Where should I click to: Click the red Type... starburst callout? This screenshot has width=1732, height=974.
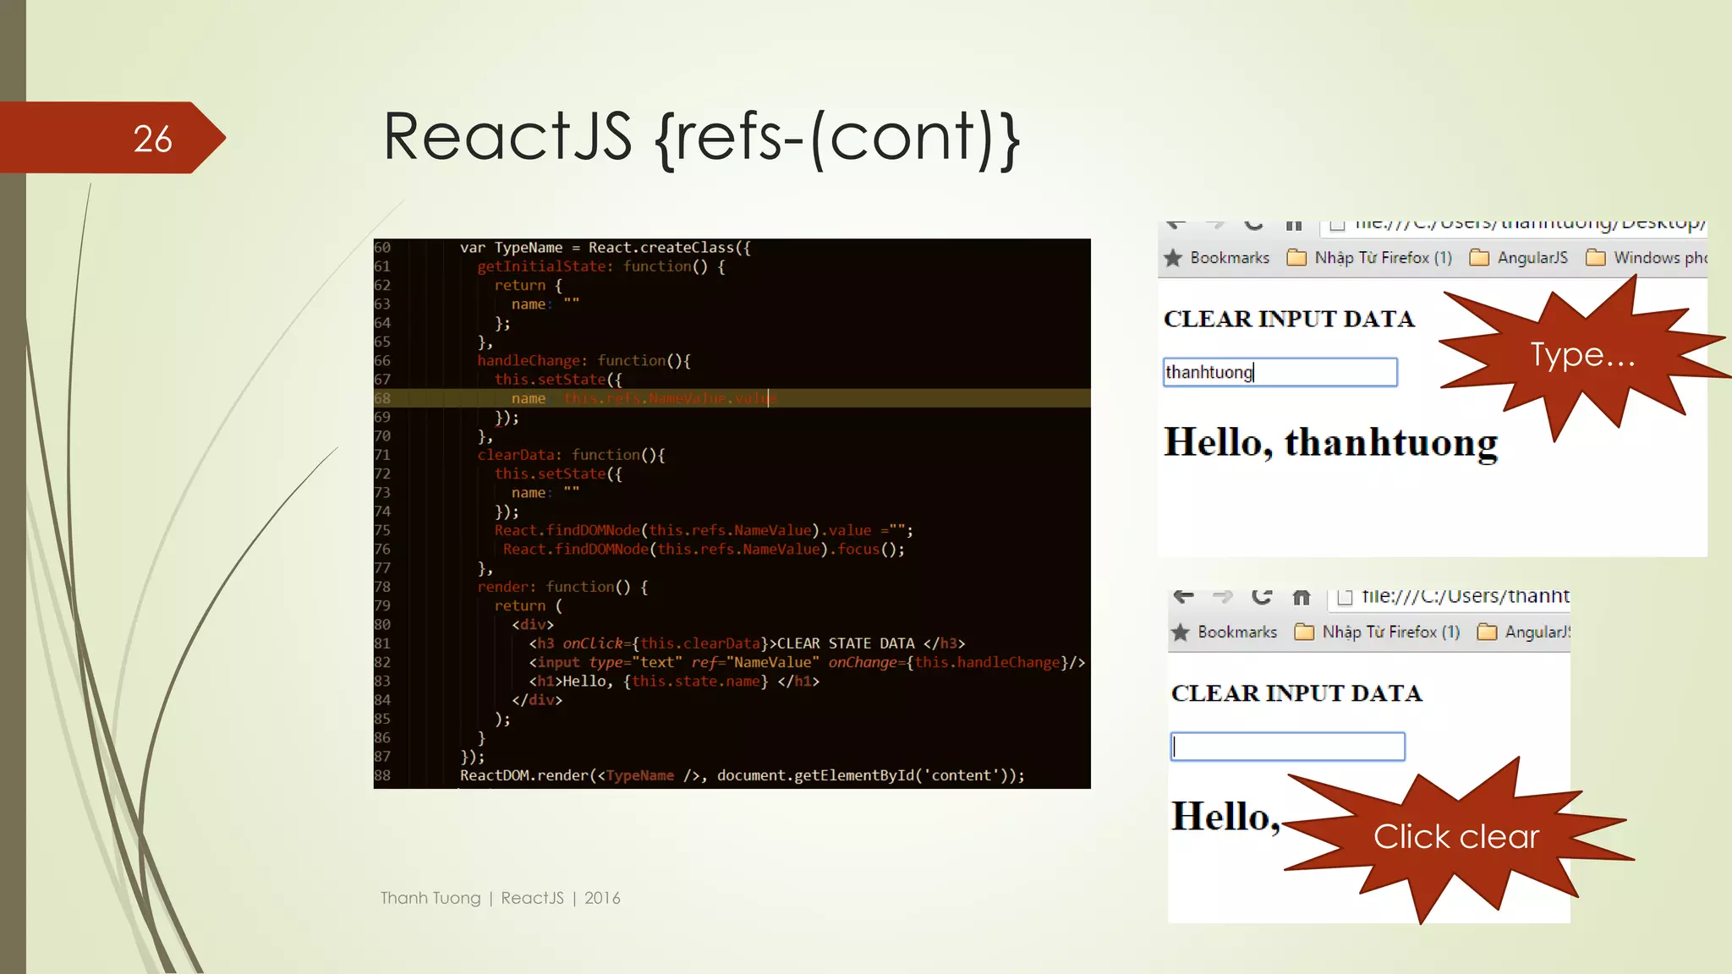(x=1582, y=355)
